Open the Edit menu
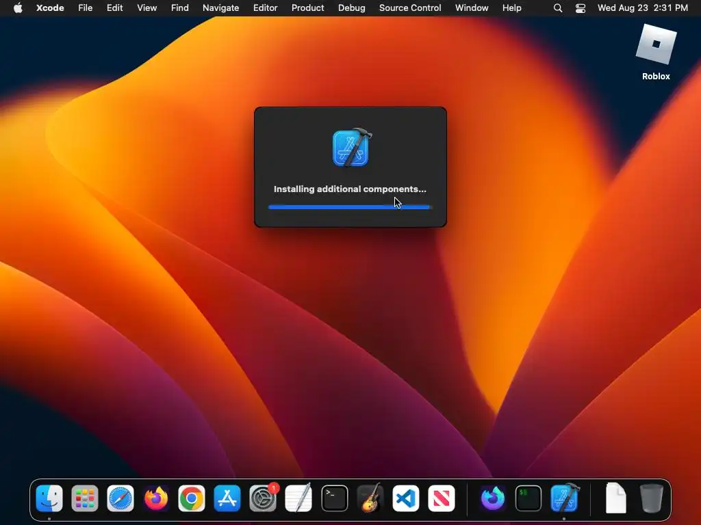The image size is (701, 525). coord(114,8)
